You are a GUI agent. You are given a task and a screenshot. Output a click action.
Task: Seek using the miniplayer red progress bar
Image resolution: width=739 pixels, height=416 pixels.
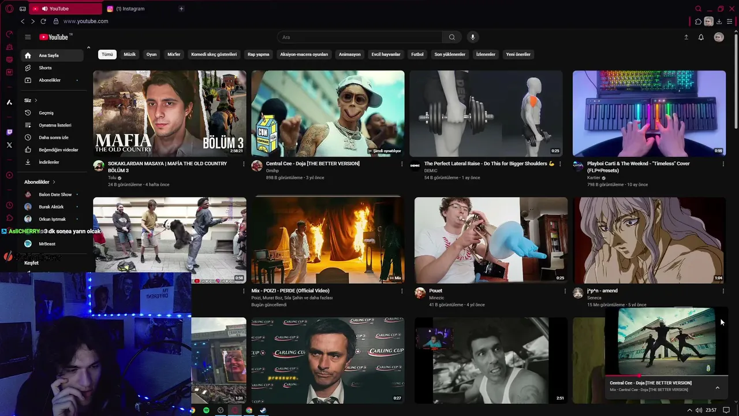click(666, 376)
